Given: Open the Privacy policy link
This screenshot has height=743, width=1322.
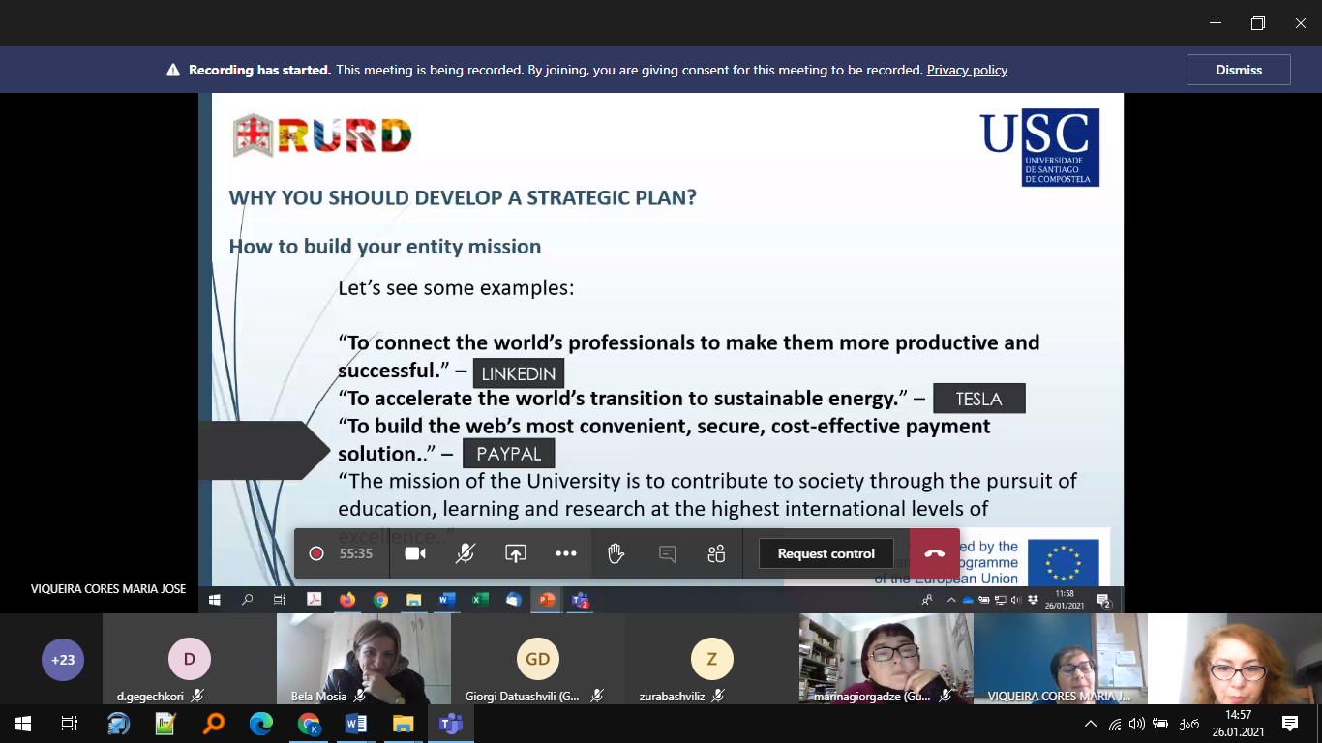Looking at the screenshot, I should [x=967, y=70].
